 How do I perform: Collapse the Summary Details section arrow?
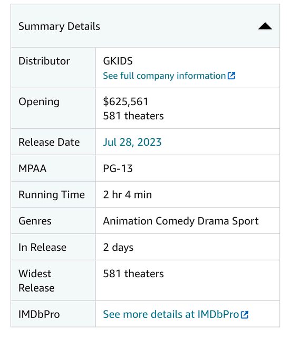pyautogui.click(x=265, y=26)
